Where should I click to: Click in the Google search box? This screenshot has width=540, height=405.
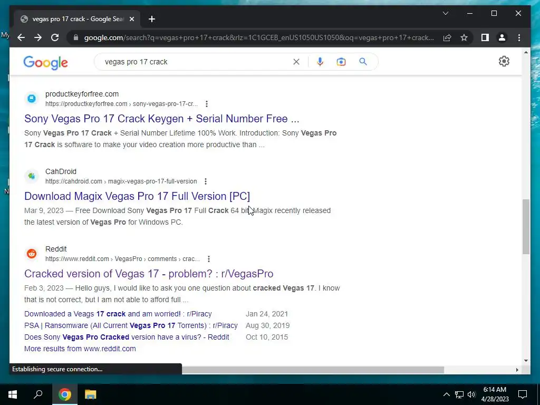pyautogui.click(x=196, y=62)
